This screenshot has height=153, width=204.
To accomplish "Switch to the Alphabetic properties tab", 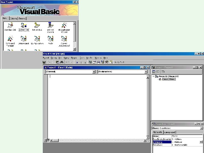I will click(x=158, y=132).
